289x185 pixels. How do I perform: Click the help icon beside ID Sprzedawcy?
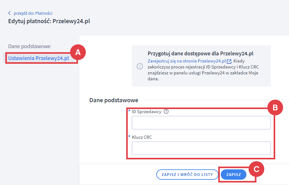click(x=166, y=112)
